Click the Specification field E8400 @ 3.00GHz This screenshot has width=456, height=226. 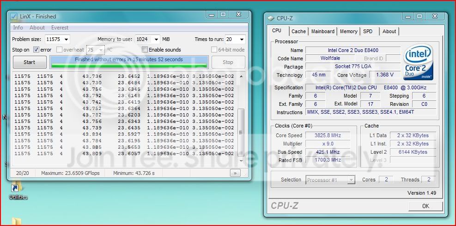(x=371, y=87)
